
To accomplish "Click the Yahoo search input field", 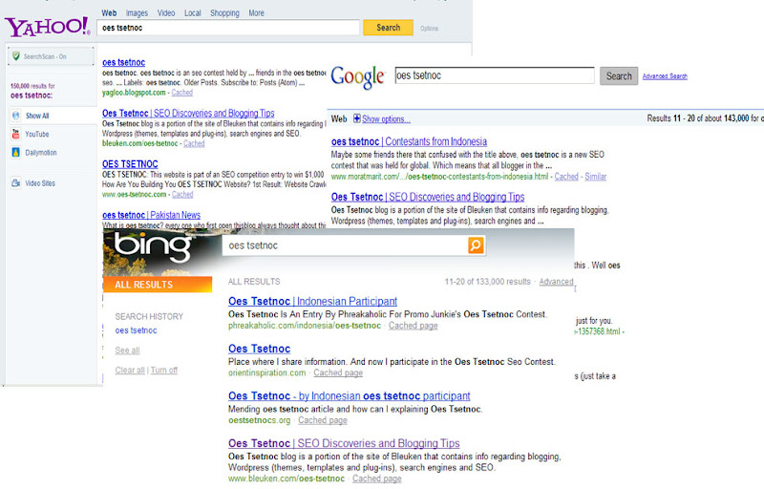I will (228, 28).
